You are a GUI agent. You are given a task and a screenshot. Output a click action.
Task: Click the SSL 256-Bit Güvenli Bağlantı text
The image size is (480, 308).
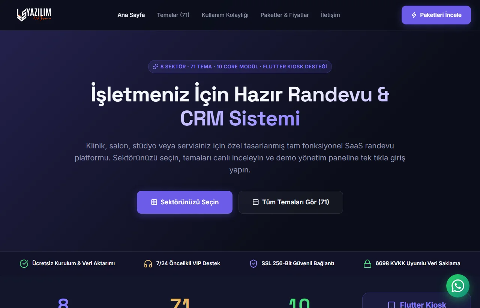(298, 264)
